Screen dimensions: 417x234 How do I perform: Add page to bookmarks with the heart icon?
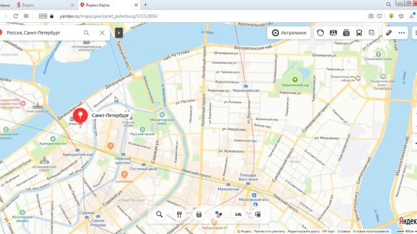pos(379,16)
